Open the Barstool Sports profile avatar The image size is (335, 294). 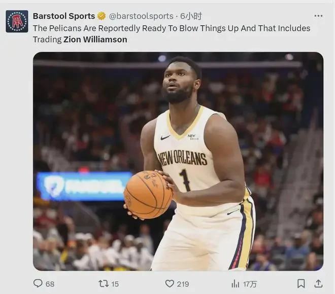tap(17, 21)
